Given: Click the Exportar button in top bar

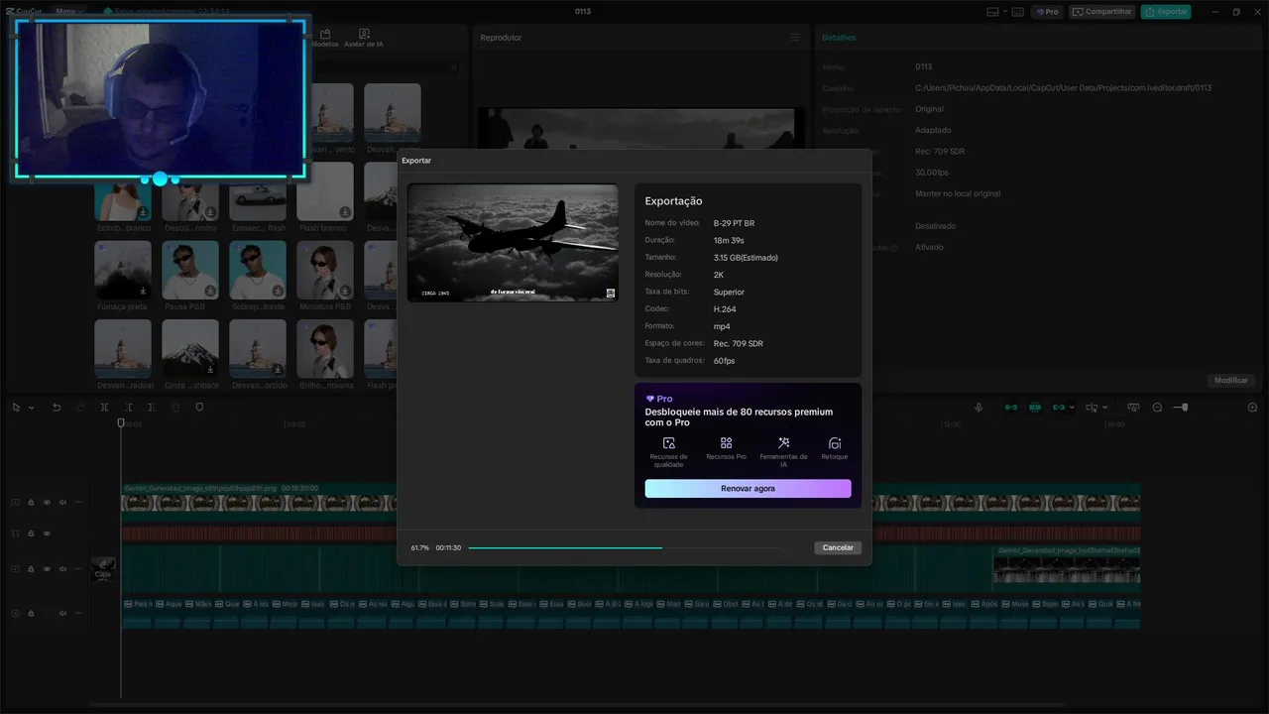Looking at the screenshot, I should (x=1166, y=12).
